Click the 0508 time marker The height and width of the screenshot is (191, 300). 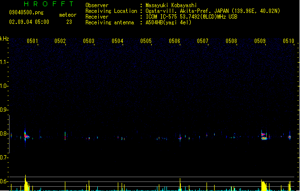point(231,41)
